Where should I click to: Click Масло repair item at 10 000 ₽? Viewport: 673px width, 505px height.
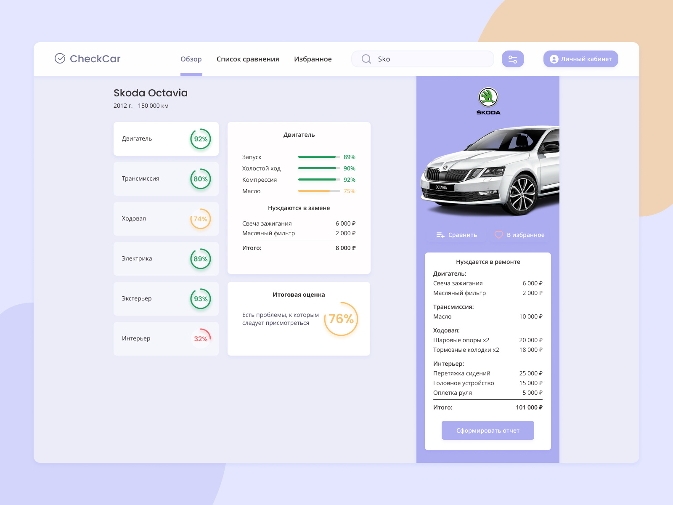click(488, 316)
